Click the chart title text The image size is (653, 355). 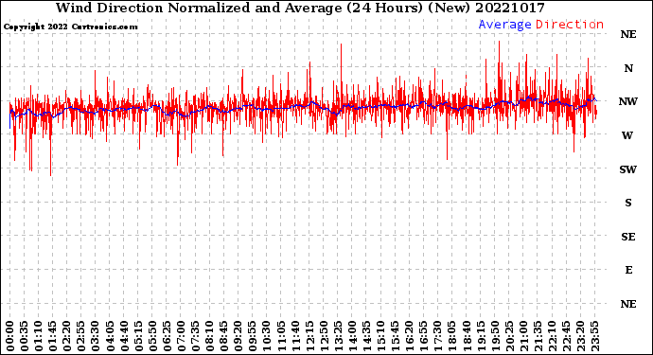pyautogui.click(x=300, y=8)
